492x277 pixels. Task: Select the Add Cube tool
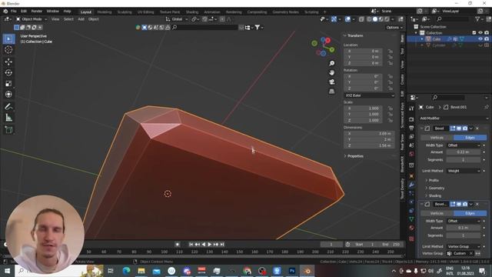click(8, 130)
